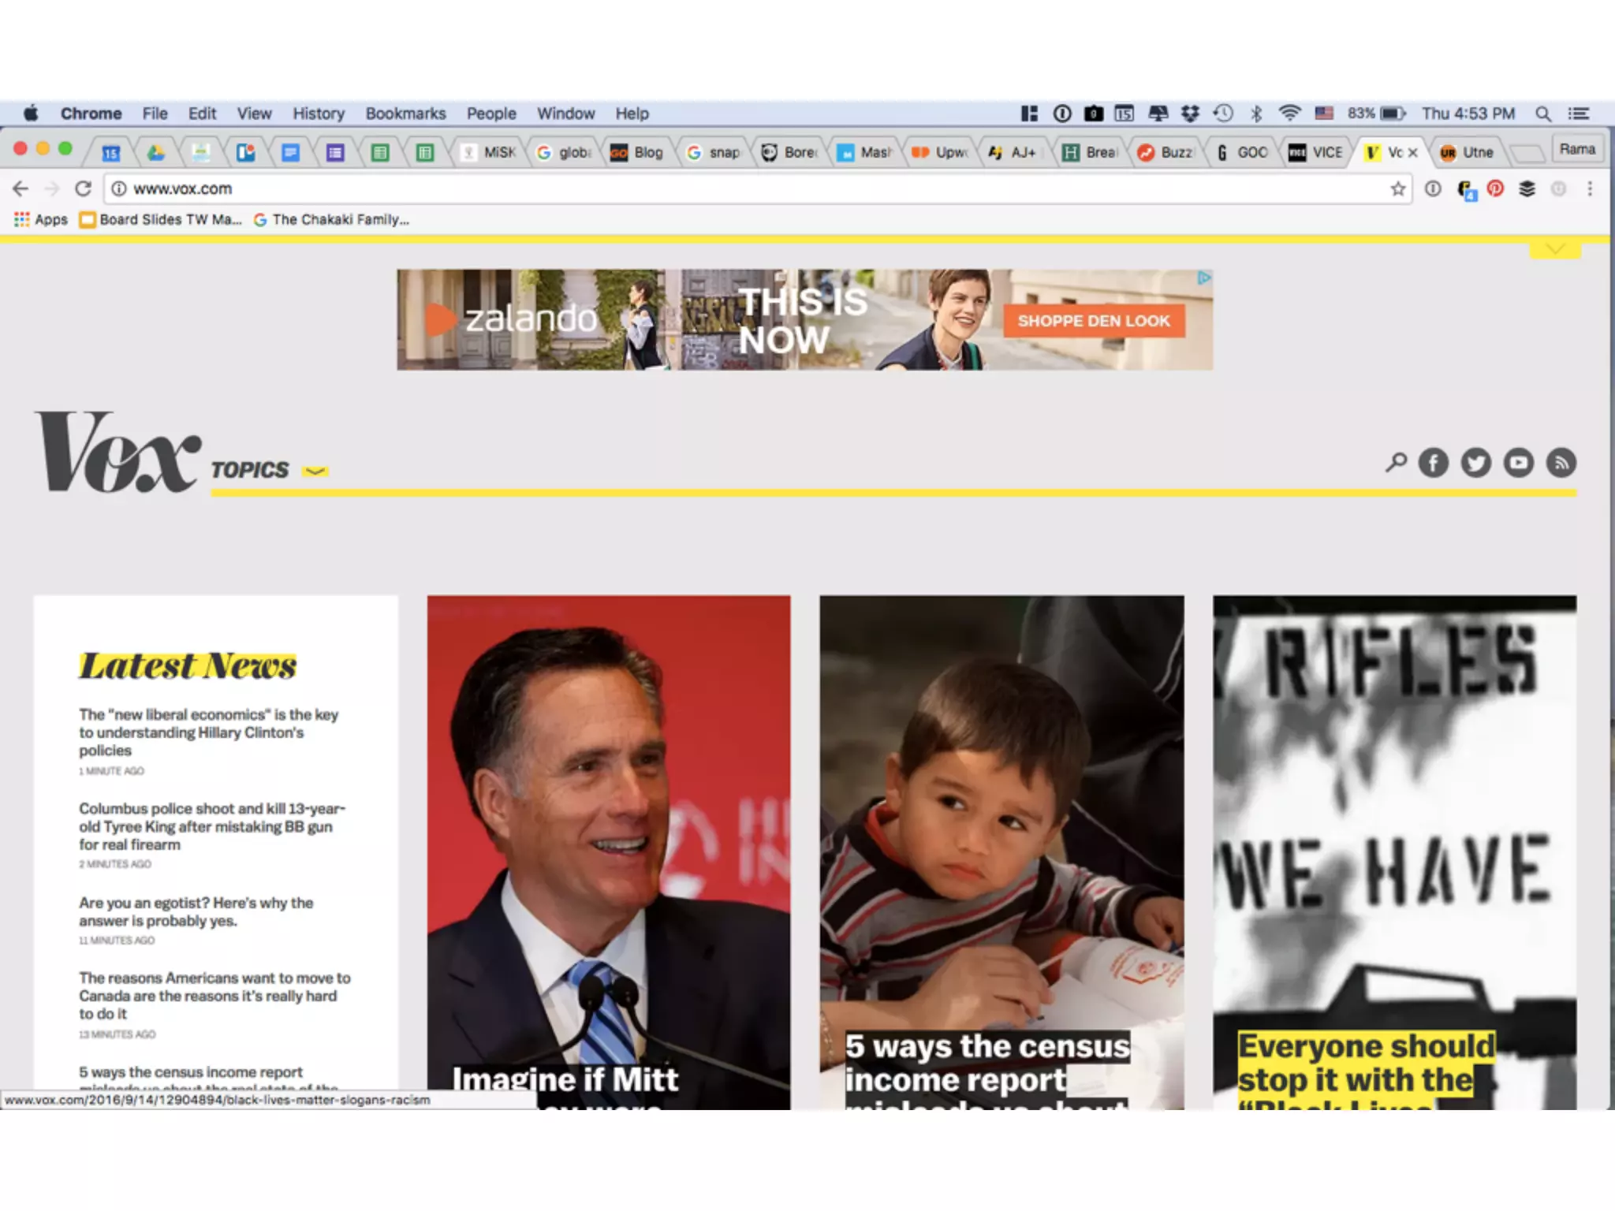Click SHOPPE DEN LOOK ad button
The image size is (1615, 1211).
1093,321
